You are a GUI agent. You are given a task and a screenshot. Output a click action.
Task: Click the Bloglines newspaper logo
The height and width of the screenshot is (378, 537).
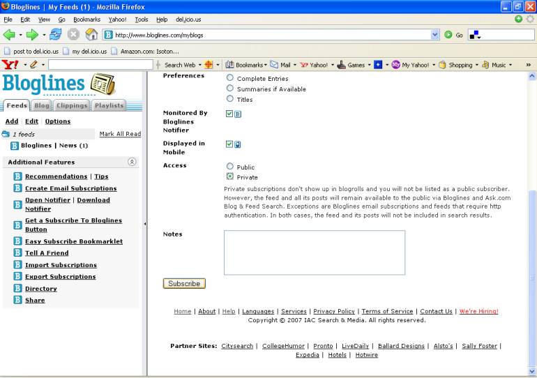103,84
